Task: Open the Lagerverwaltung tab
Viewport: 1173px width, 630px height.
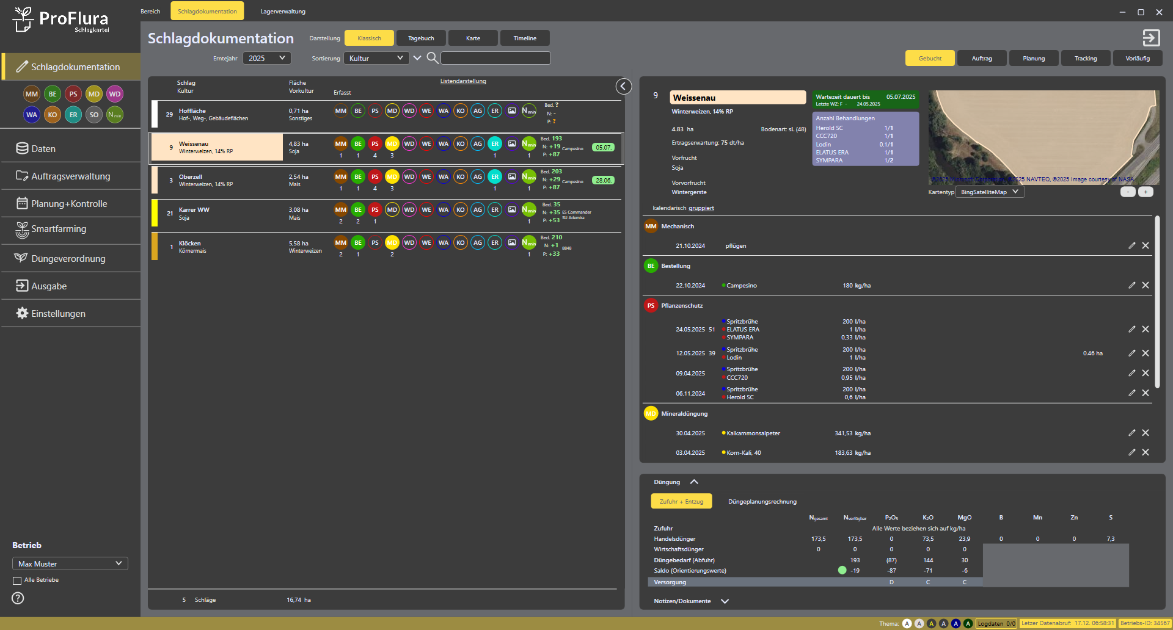Action: pyautogui.click(x=283, y=12)
